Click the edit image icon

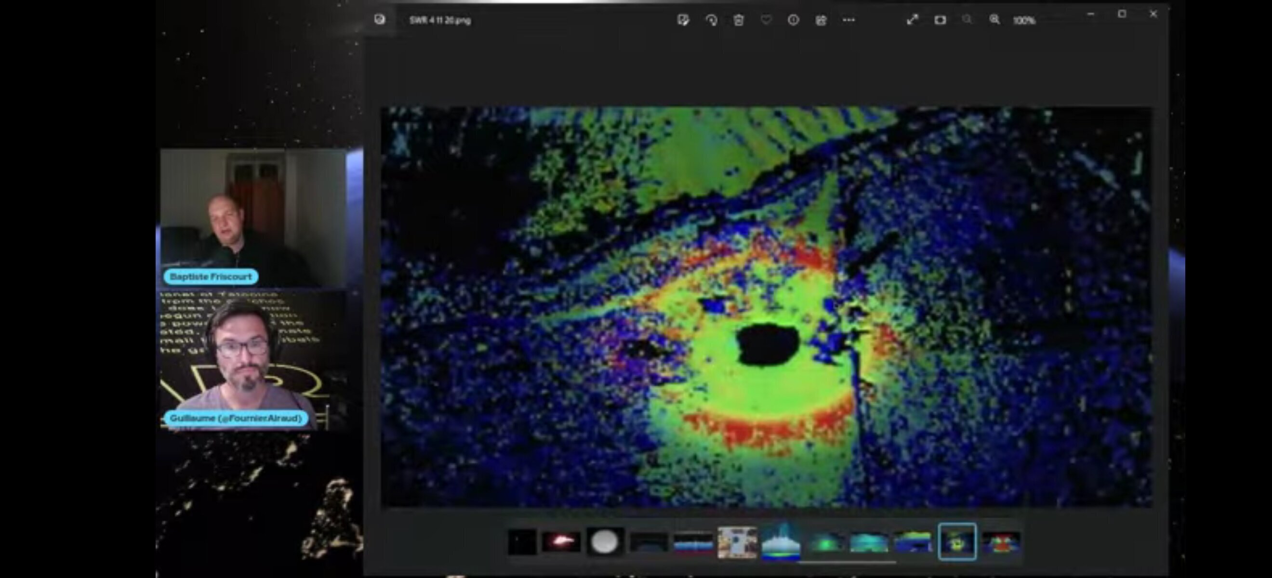pos(683,20)
